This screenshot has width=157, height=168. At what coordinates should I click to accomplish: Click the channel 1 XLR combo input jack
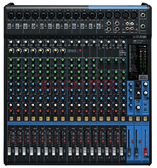pos(11,15)
